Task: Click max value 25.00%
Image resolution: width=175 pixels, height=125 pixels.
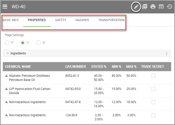Action: coord(131,89)
